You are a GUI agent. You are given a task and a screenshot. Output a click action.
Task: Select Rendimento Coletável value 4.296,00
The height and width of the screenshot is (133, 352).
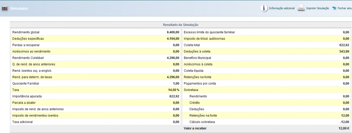click(173, 58)
